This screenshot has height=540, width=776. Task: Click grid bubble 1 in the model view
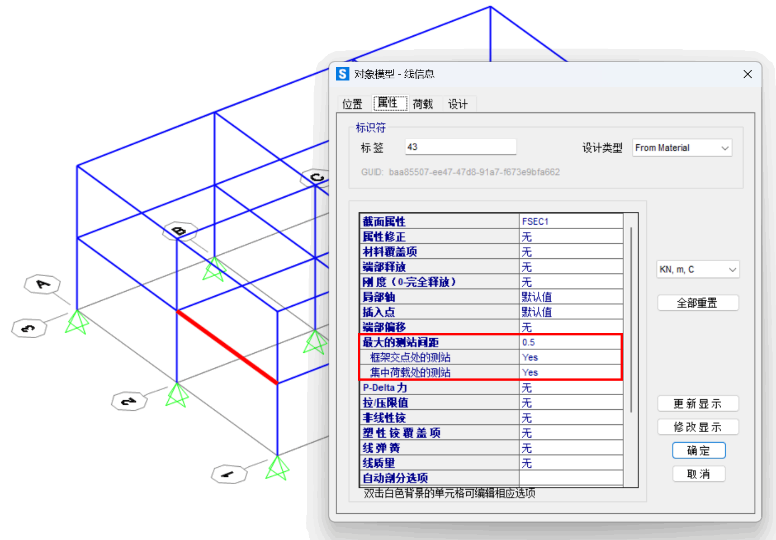point(229,475)
